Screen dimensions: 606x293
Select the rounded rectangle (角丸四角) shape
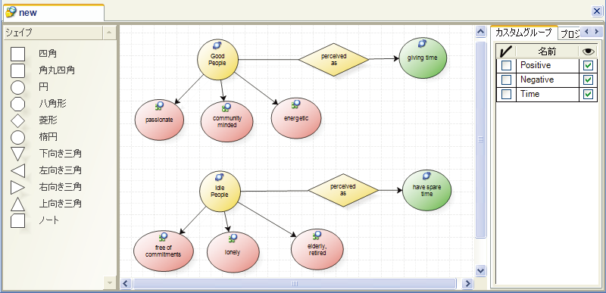point(17,70)
